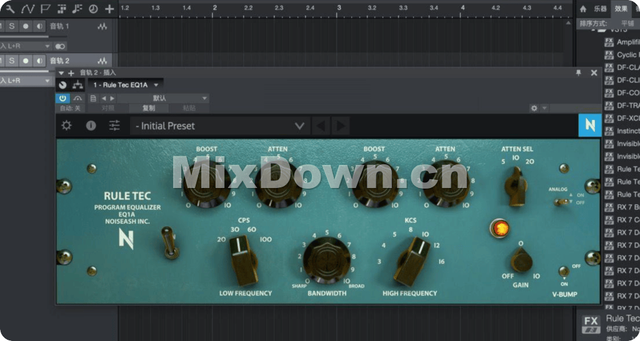Show Rule Tec info icon
The width and height of the screenshot is (640, 341).
point(91,126)
